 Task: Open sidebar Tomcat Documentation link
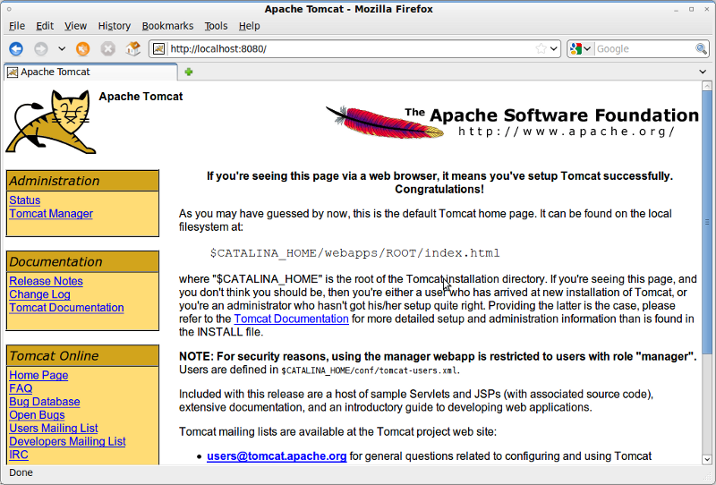(66, 307)
